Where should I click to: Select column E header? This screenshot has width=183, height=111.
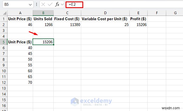coord(138,13)
